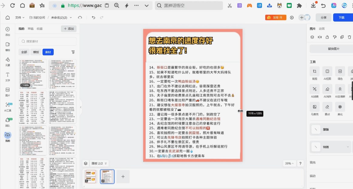Screen dimensions: 353x189
Task: Open the 添加 (add) tool in left sidebar
Action: [x=8, y=31]
